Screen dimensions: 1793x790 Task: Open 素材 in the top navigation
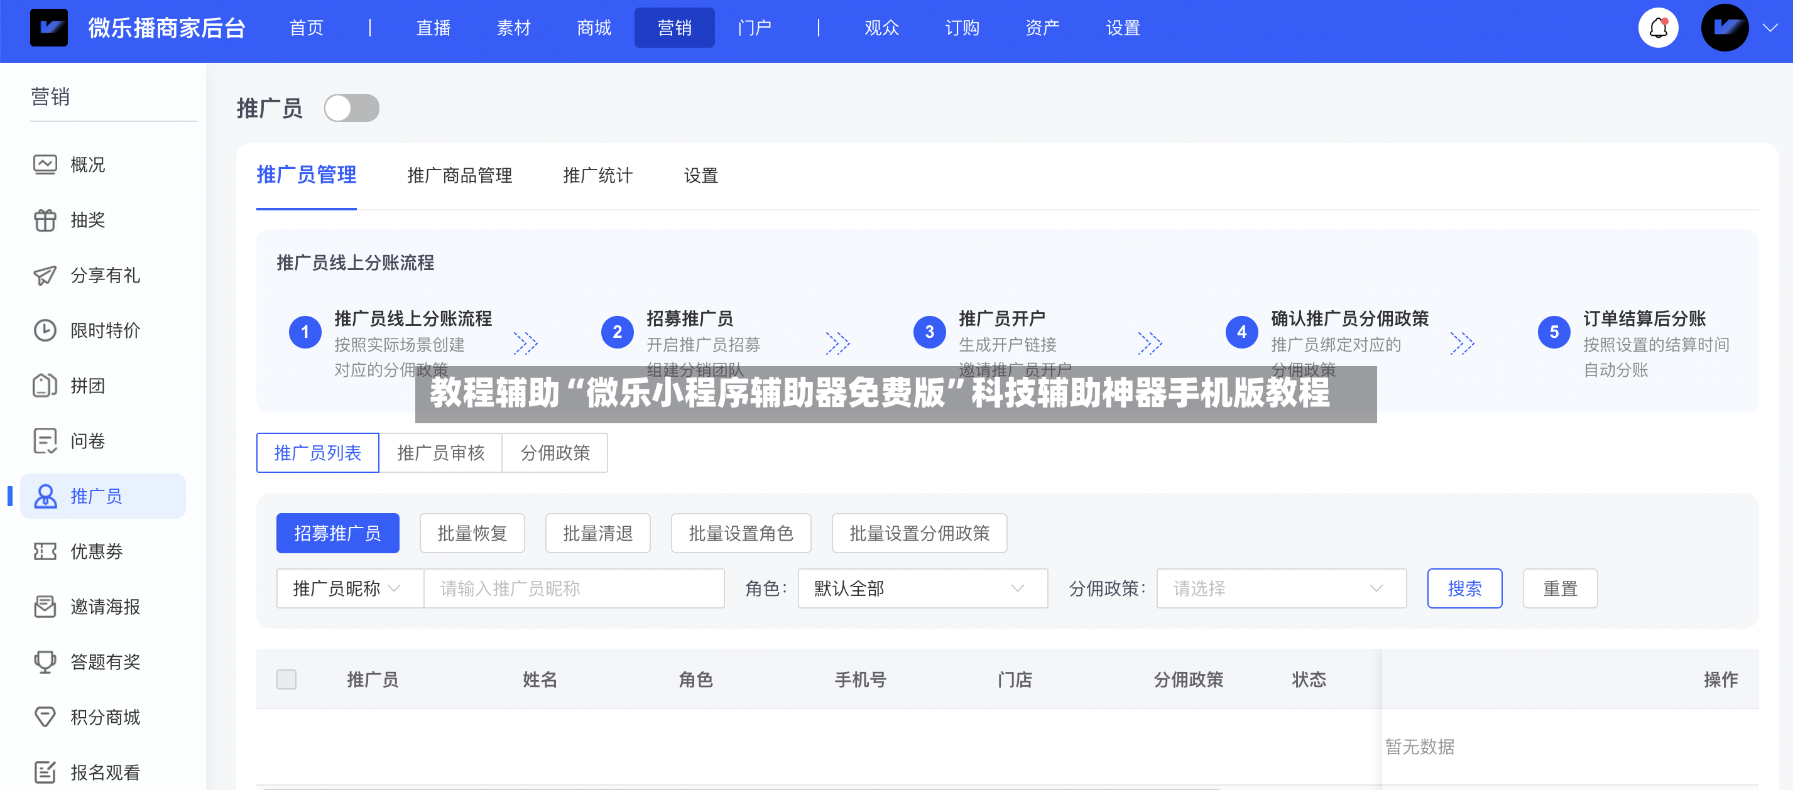click(x=514, y=28)
